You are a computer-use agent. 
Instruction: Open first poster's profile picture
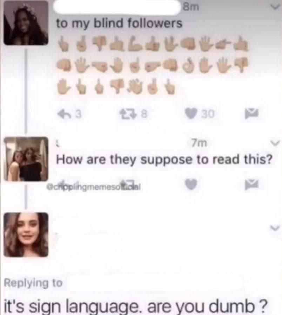pyautogui.click(x=26, y=22)
